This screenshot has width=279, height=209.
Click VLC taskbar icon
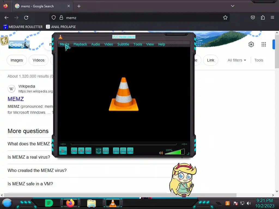pyautogui.click(x=113, y=203)
